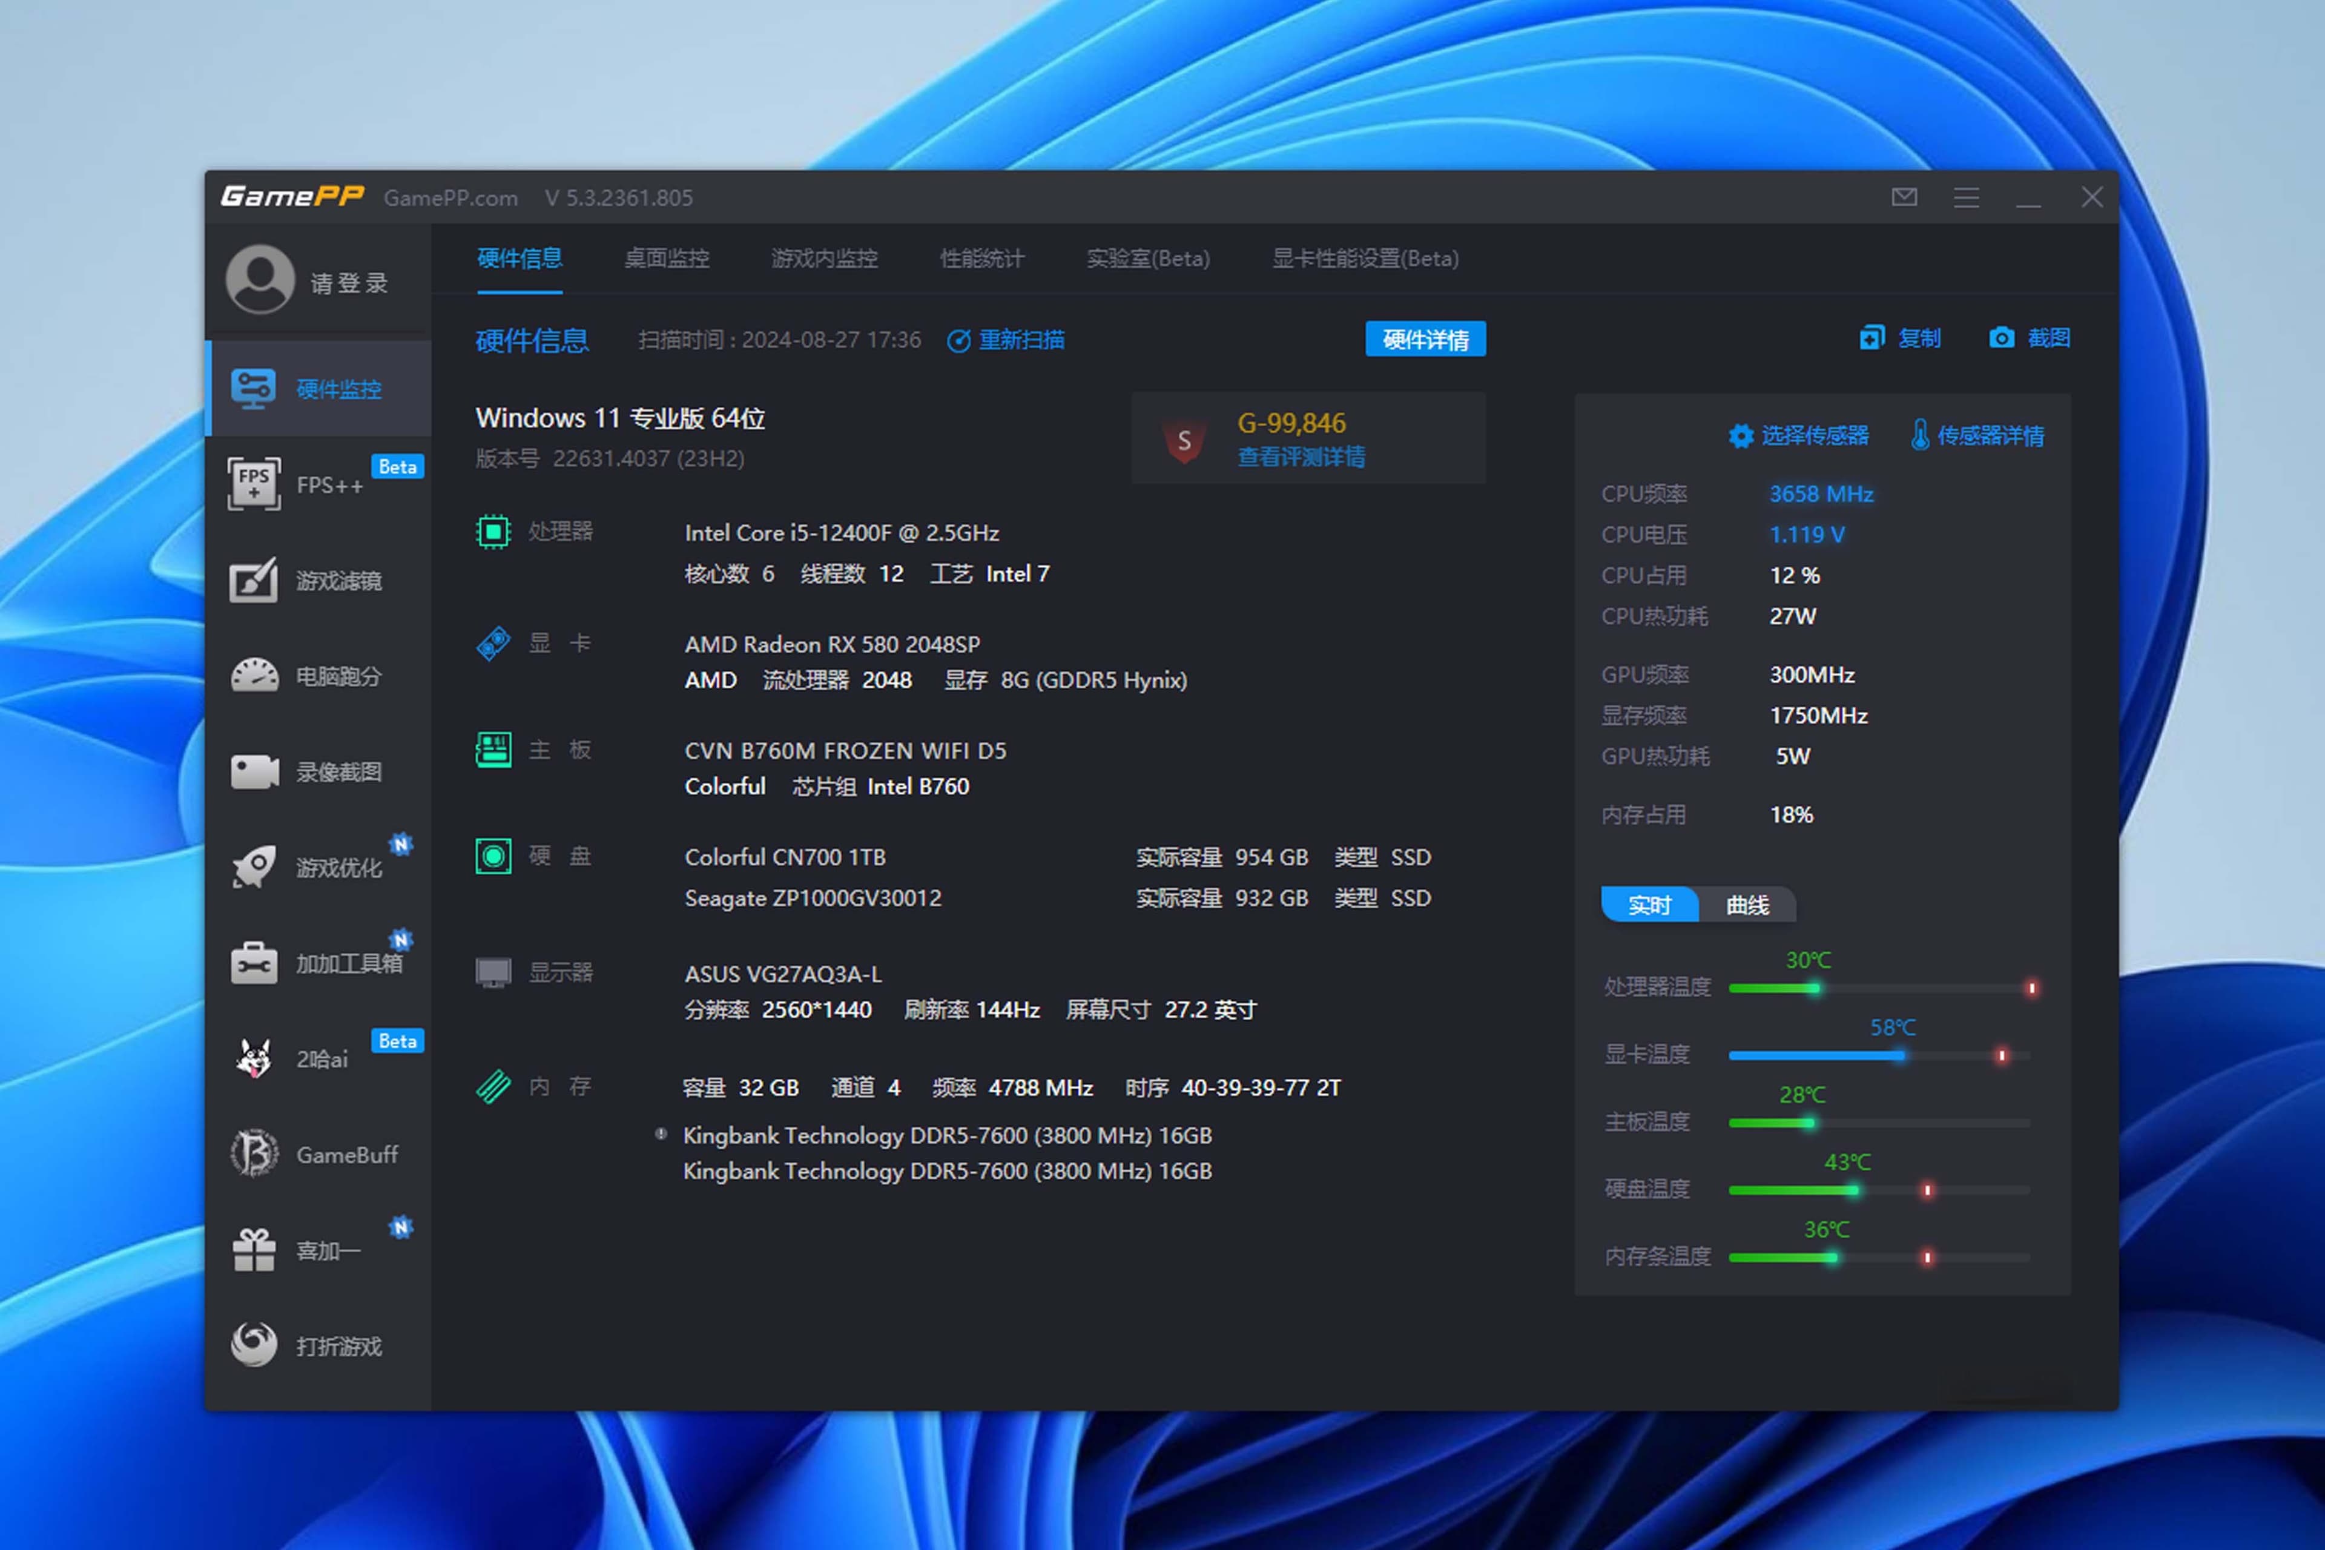Screen dimensions: 2325x1550
Task: Click the Beta badge beside FPS++
Action: pyautogui.click(x=397, y=467)
